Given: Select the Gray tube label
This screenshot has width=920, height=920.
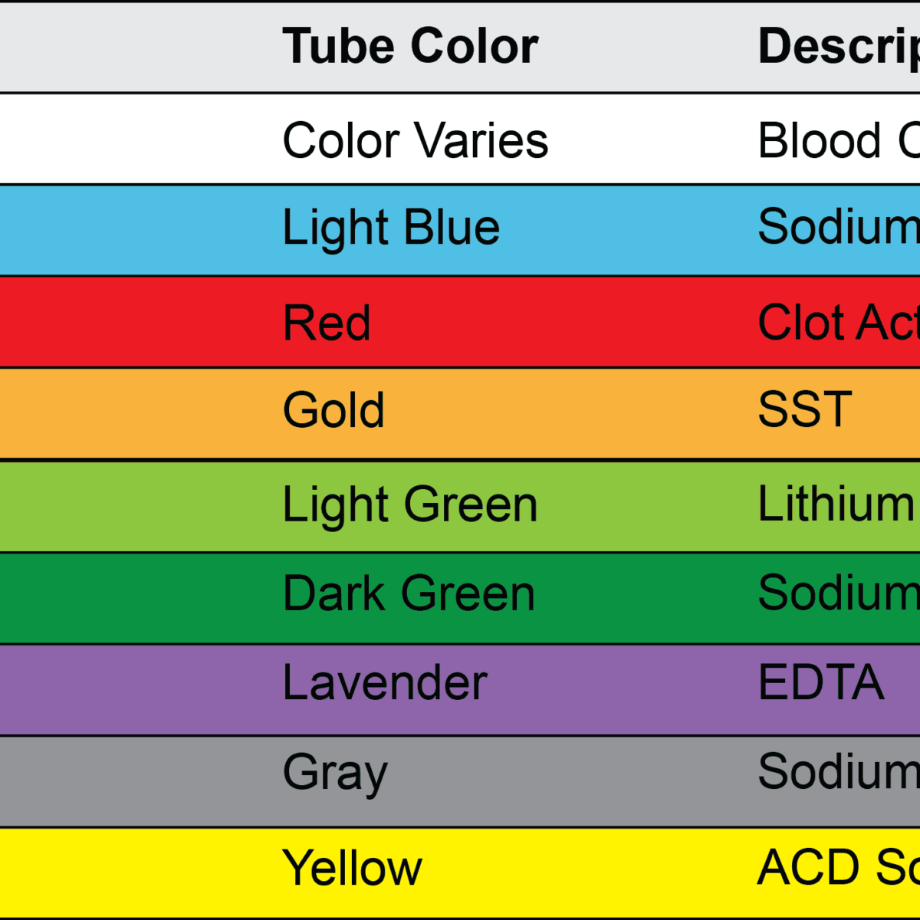Looking at the screenshot, I should pos(335,773).
